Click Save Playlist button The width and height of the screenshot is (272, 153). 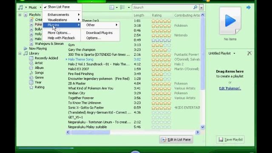pyautogui.click(x=230, y=139)
